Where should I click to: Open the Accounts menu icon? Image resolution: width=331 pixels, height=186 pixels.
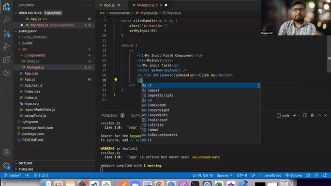(6, 152)
